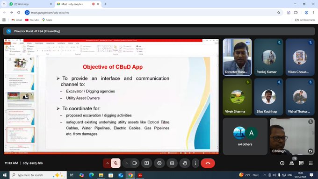This screenshot has width=318, height=179.
Task: Select the Meet cdy-ssxq-hrs tab
Action: 78,4
